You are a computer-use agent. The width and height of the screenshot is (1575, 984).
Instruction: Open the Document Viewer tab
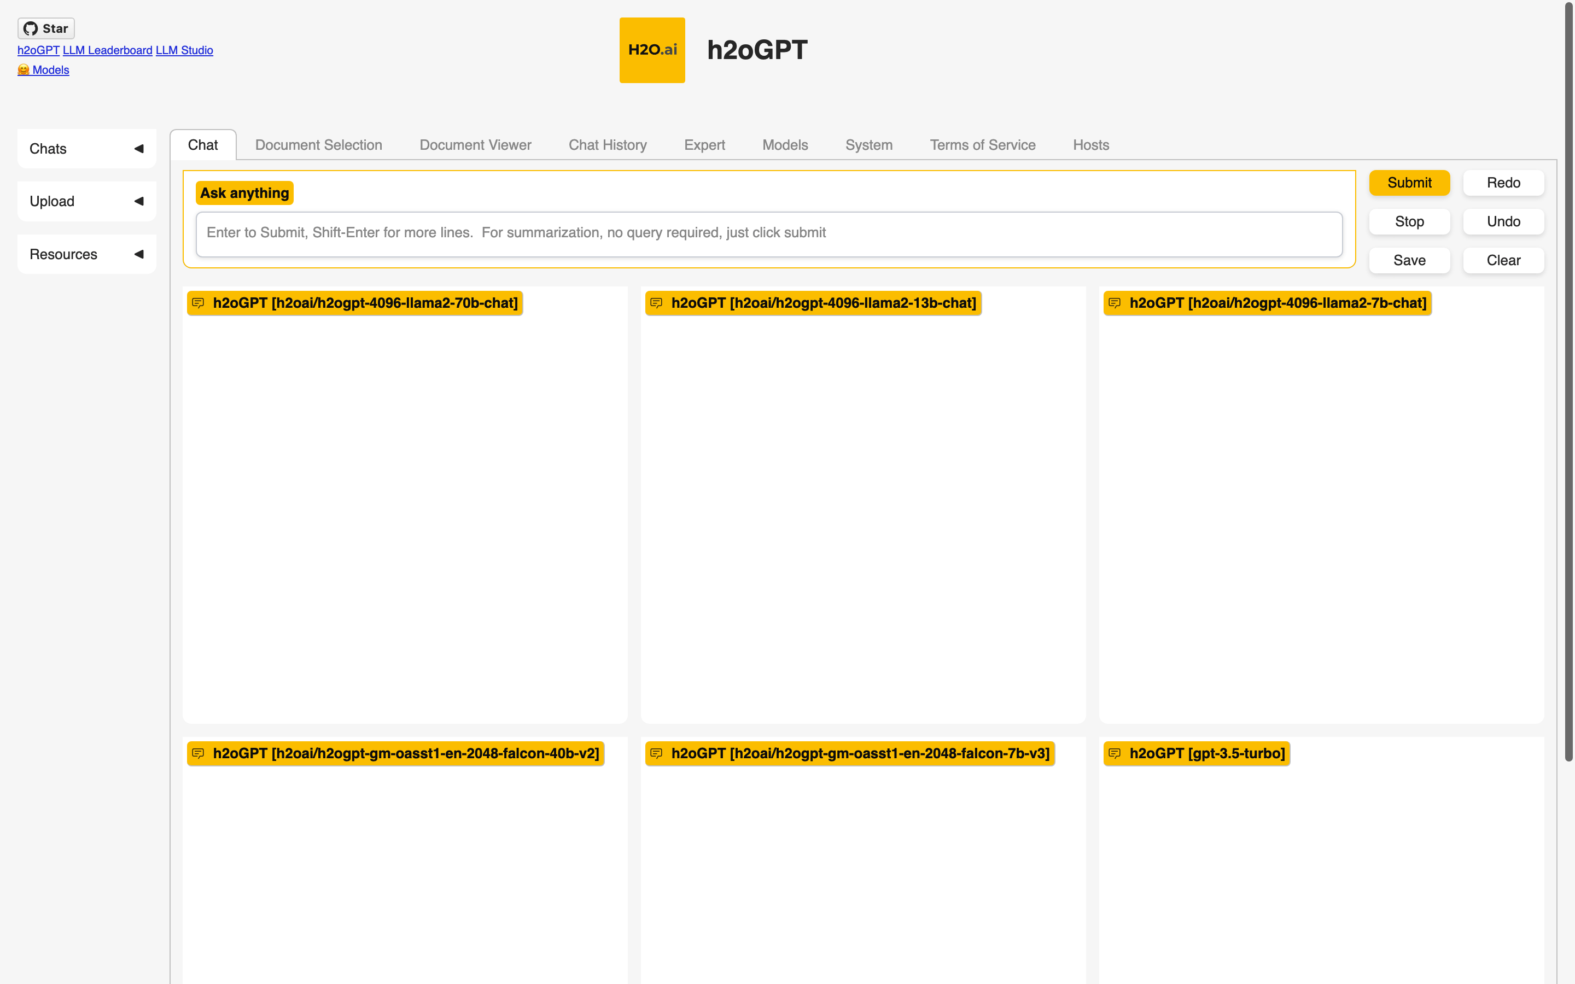pyautogui.click(x=476, y=144)
